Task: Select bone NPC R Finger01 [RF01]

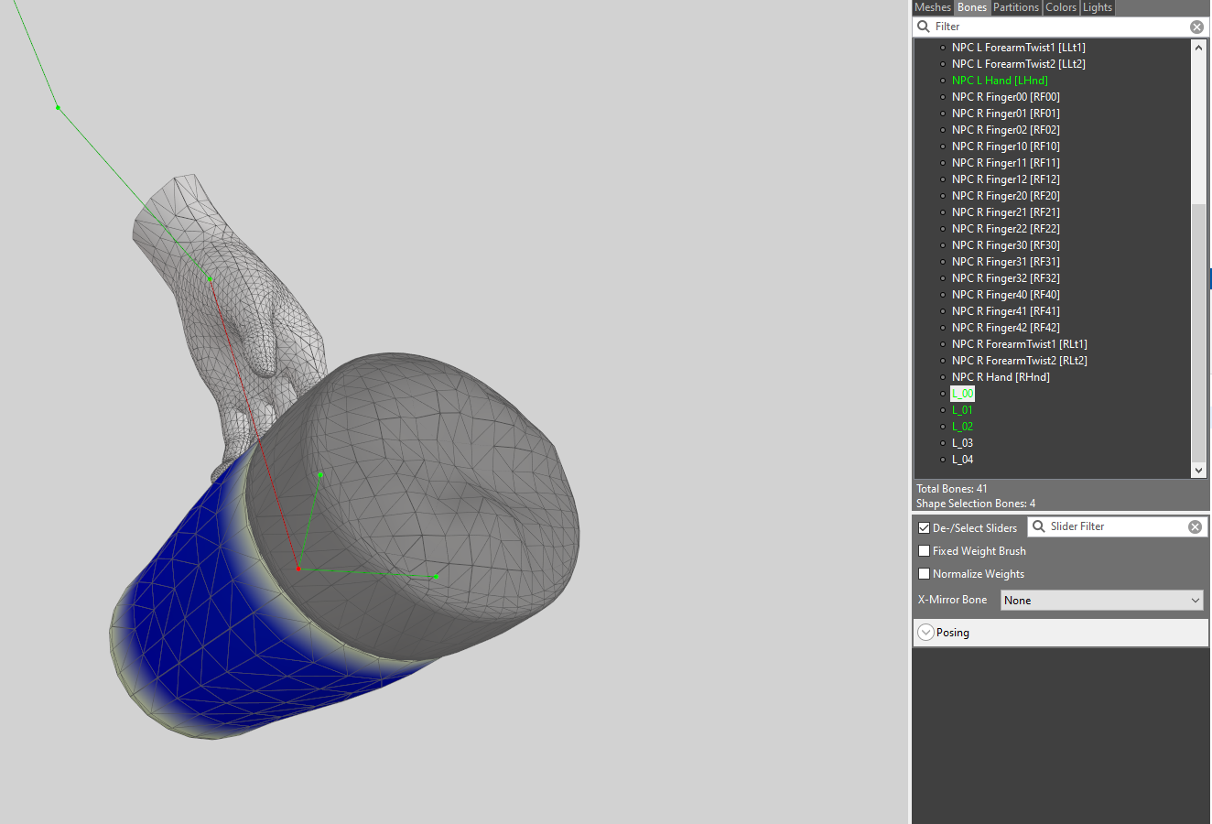Action: tap(1006, 114)
